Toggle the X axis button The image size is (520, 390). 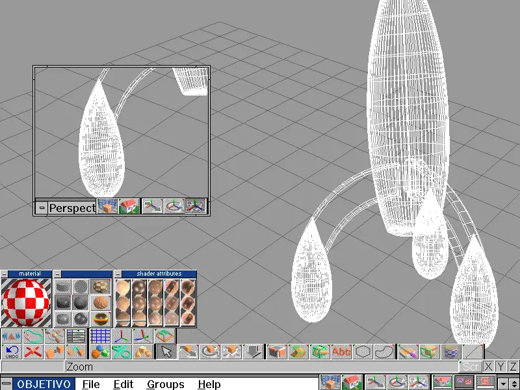point(488,367)
